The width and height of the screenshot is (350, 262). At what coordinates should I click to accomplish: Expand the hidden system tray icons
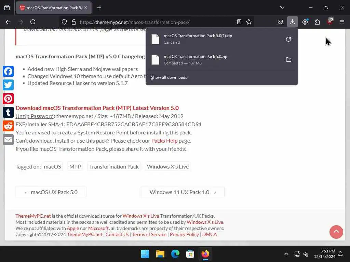pos(286,254)
